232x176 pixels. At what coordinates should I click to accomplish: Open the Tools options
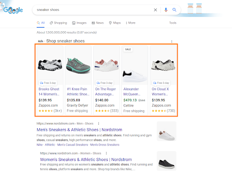(x=173, y=23)
